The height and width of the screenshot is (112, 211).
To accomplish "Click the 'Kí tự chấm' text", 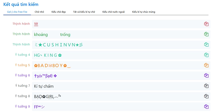I will coord(44,86).
